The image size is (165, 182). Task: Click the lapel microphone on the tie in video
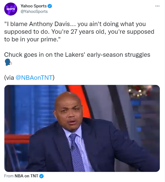click(72, 148)
